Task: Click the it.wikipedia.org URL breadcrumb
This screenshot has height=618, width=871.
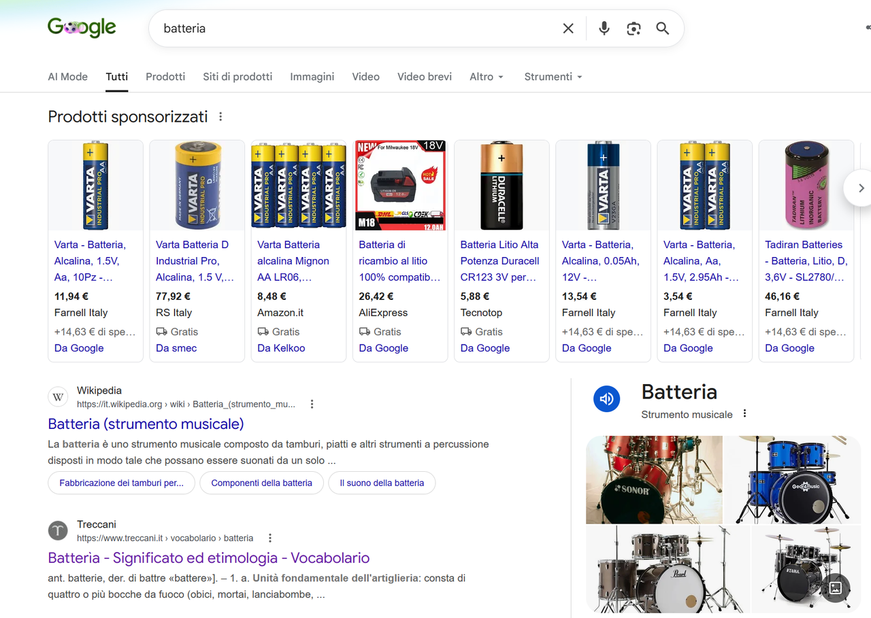Action: click(186, 404)
